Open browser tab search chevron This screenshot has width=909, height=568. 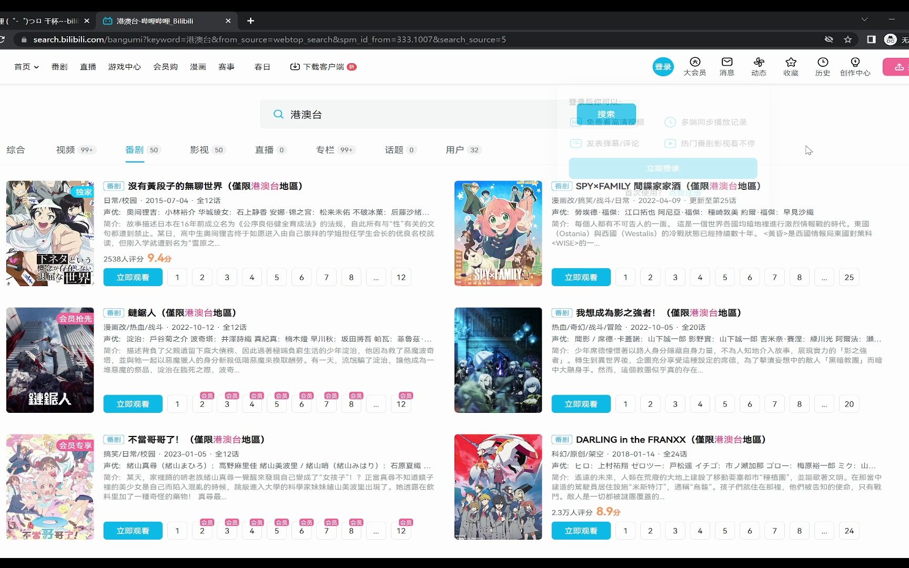(x=864, y=19)
